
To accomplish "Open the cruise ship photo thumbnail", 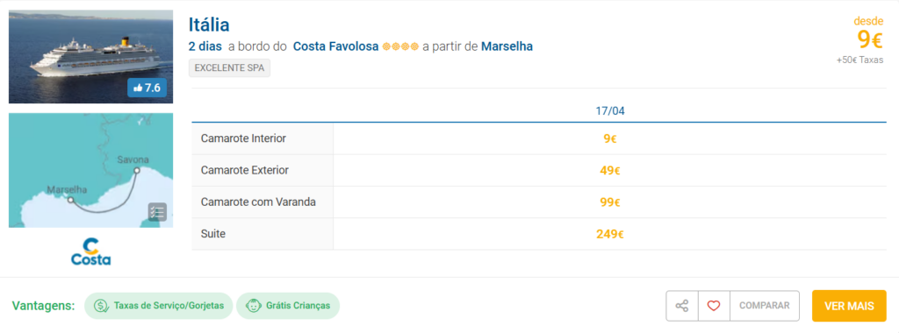I will (91, 57).
